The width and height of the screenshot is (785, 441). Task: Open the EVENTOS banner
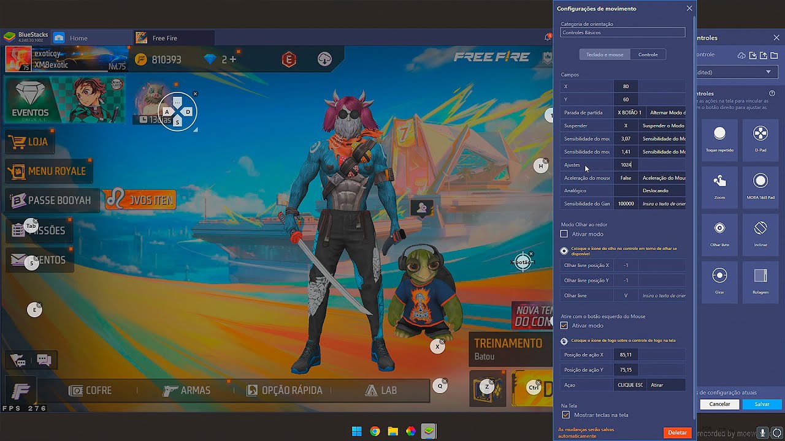tap(64, 99)
